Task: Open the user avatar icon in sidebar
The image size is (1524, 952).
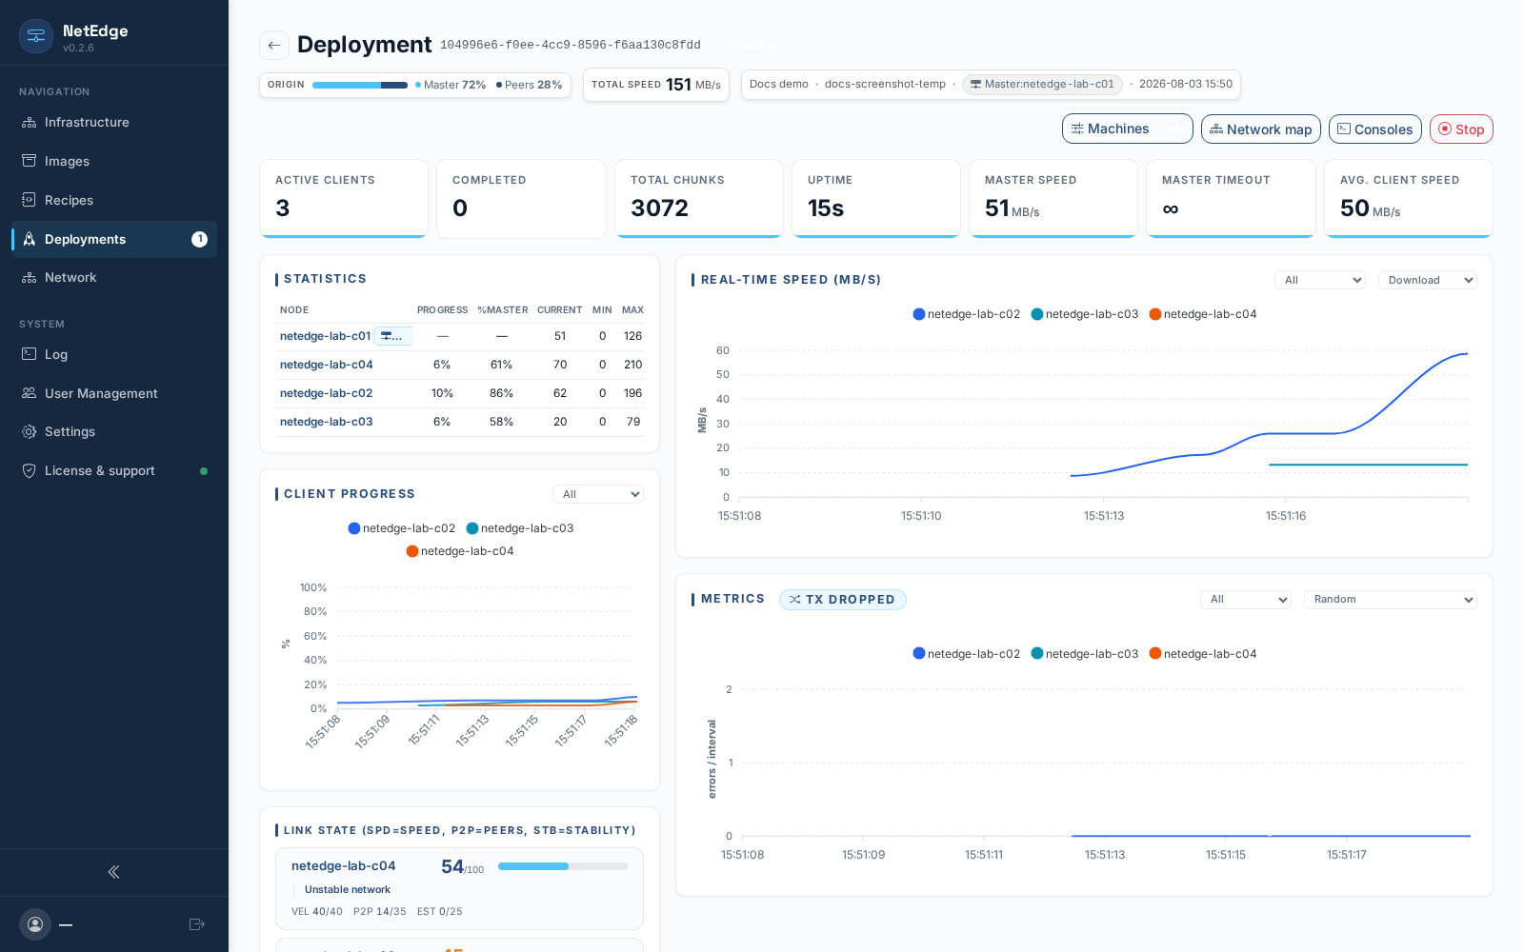Action: pyautogui.click(x=35, y=924)
